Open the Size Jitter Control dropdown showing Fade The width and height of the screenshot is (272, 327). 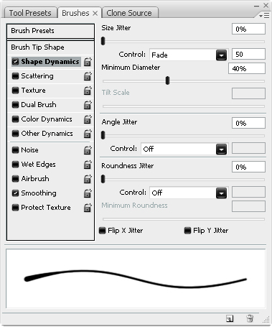[x=189, y=55]
